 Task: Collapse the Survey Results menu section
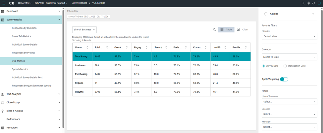click(x=59, y=20)
